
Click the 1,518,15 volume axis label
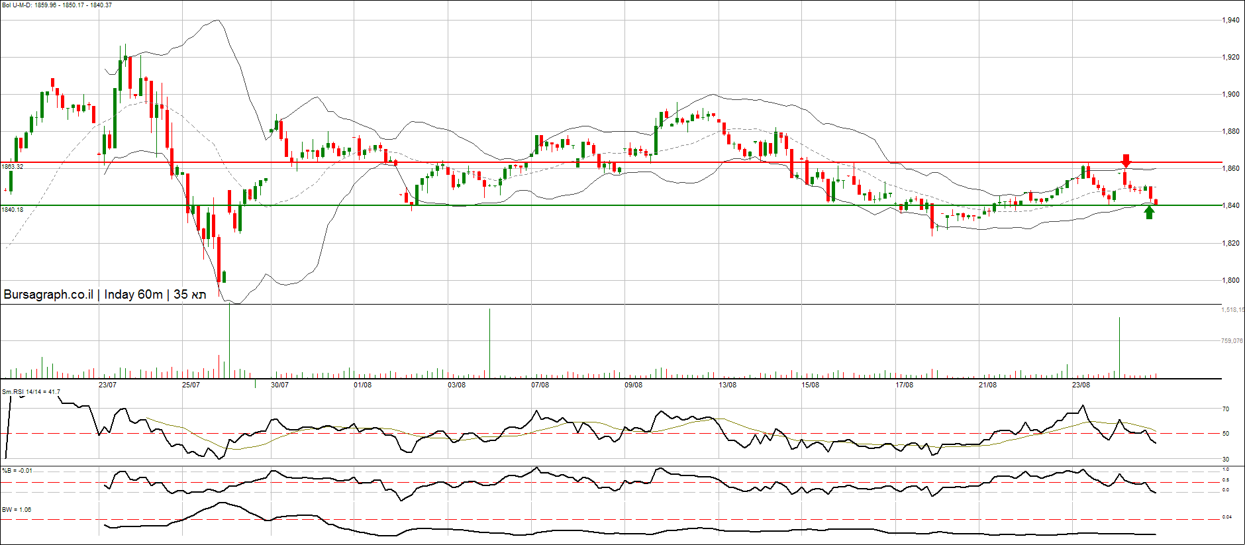pos(1232,310)
